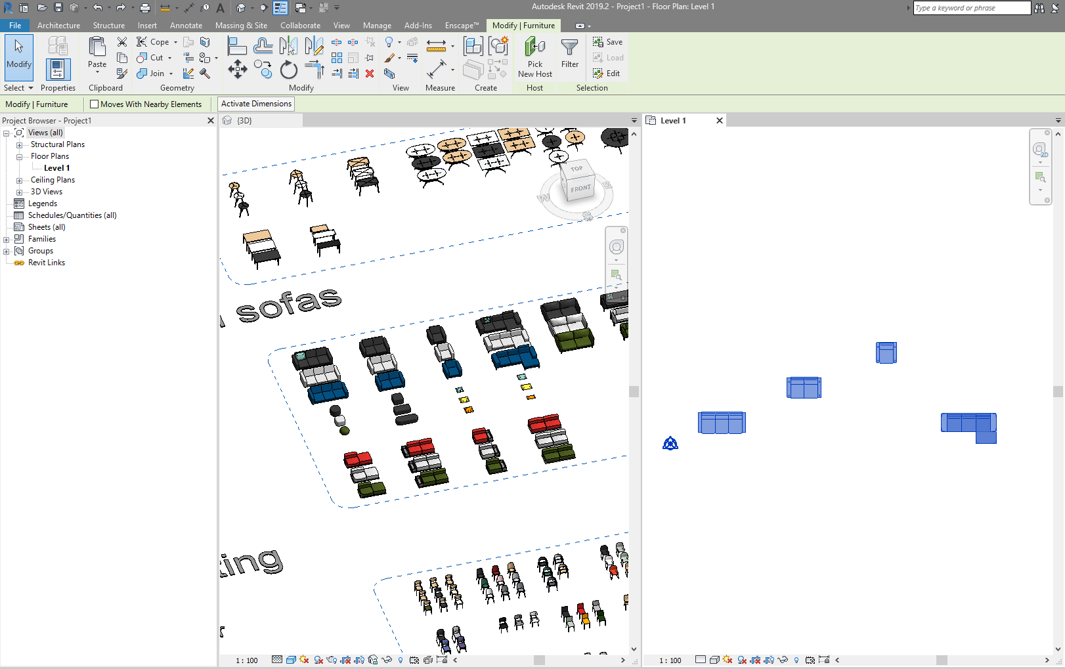Select Mirror - Draw Axis tool

click(314, 46)
